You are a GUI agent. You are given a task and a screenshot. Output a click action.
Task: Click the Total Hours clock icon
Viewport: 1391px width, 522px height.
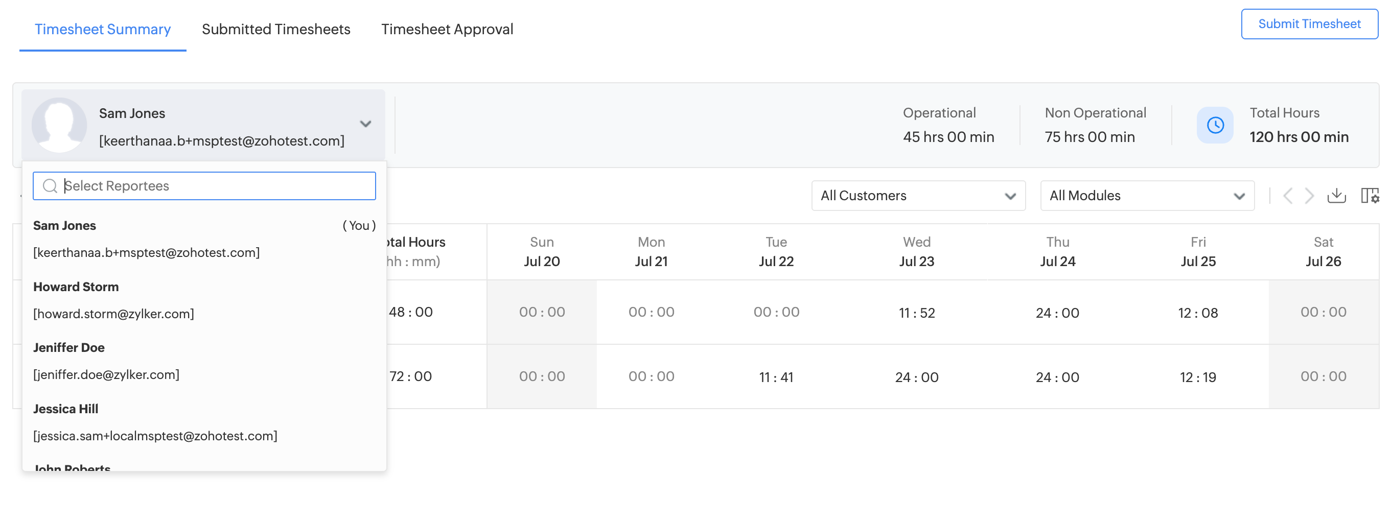(x=1215, y=125)
